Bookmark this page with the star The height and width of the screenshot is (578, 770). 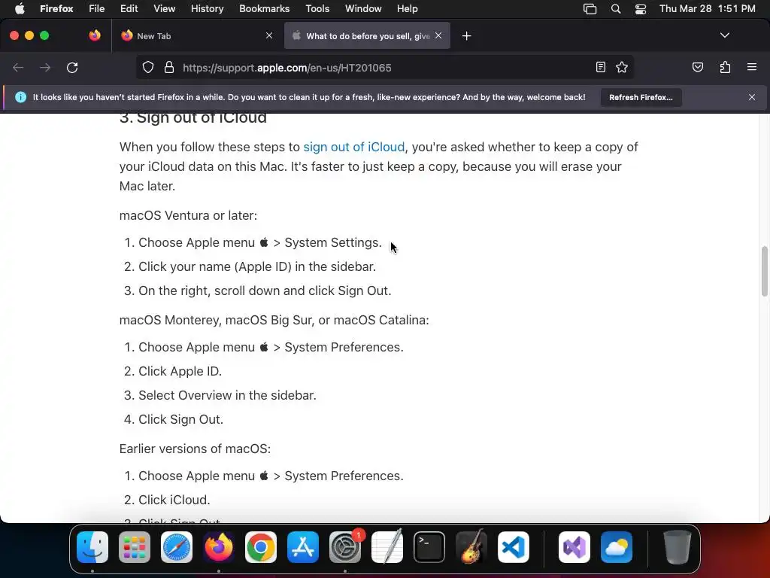[x=622, y=67]
